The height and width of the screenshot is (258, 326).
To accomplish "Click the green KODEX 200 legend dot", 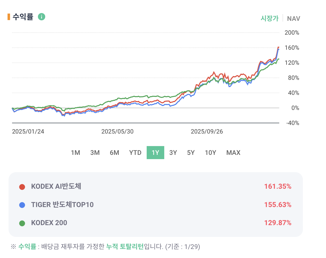I will coord(22,223).
